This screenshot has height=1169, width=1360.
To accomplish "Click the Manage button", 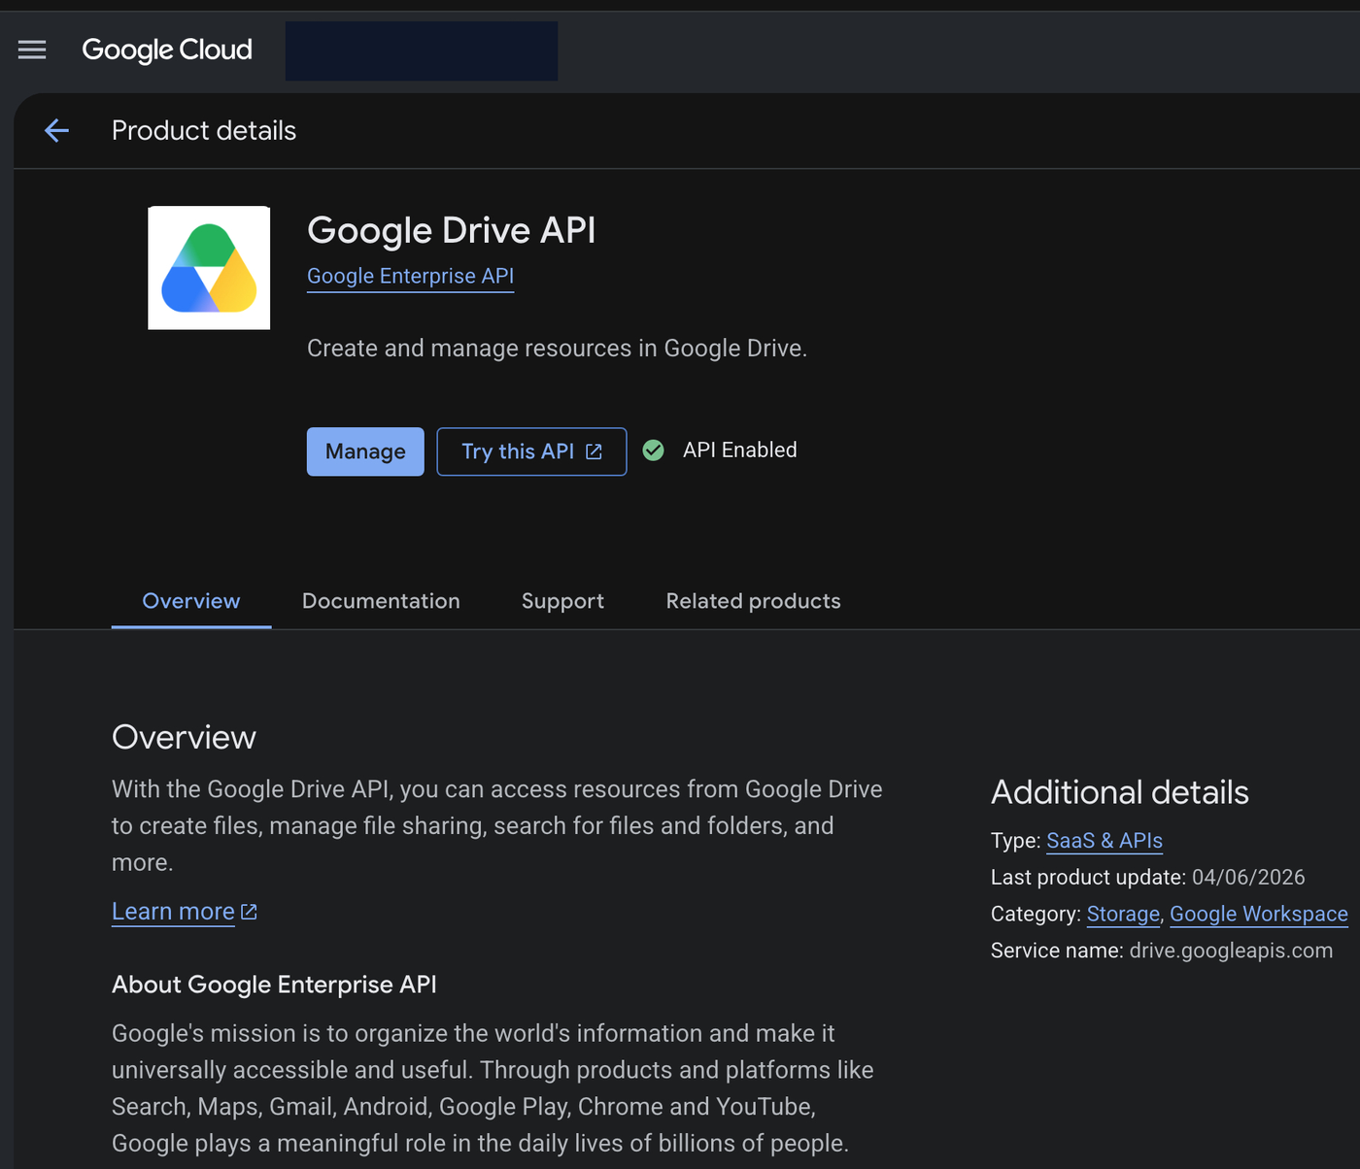I will click(365, 451).
